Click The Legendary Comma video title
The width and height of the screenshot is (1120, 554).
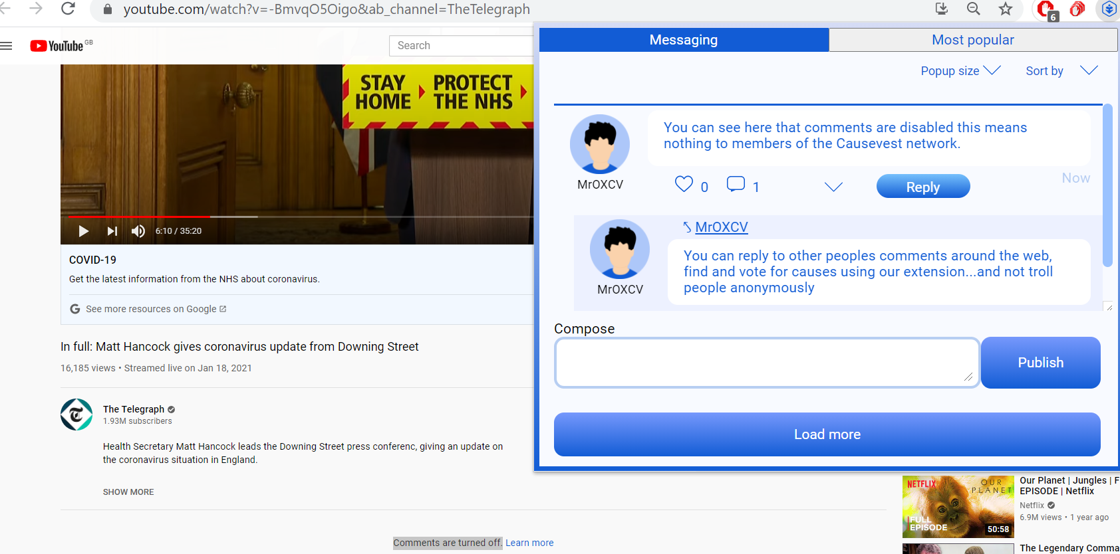pyautogui.click(x=1069, y=548)
